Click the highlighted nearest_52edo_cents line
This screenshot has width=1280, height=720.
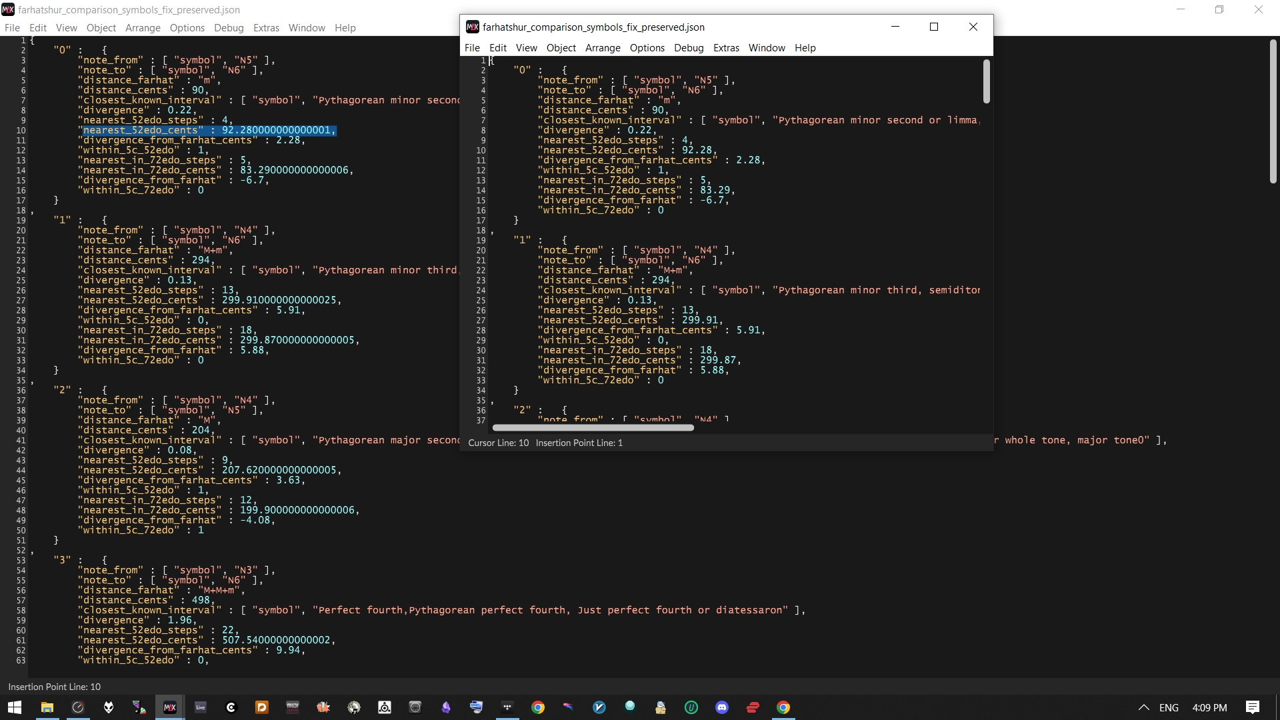click(209, 131)
